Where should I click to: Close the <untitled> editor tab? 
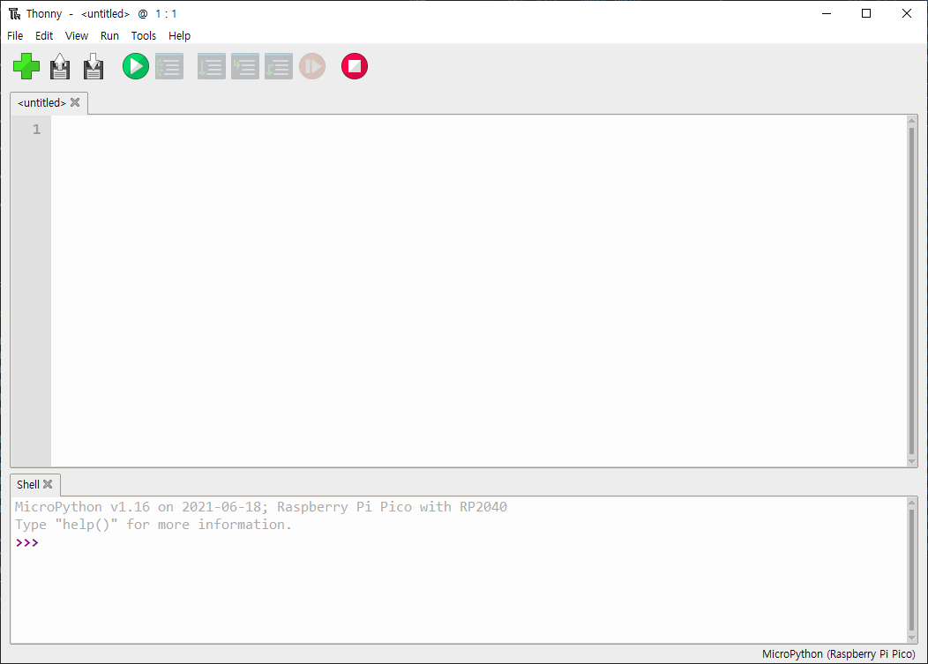[75, 102]
